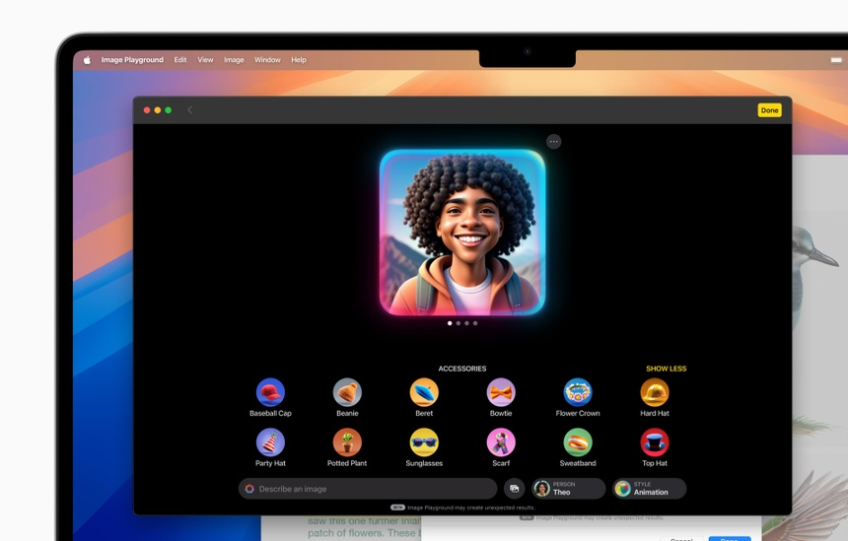The width and height of the screenshot is (848, 541).
Task: Pick the Scarf accessory
Action: 501,442
